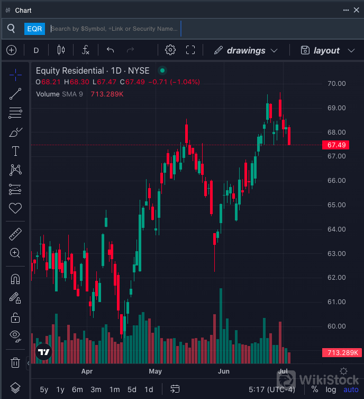This screenshot has height=399, width=364.
Task: Open the measure ruler tool
Action: 15,234
